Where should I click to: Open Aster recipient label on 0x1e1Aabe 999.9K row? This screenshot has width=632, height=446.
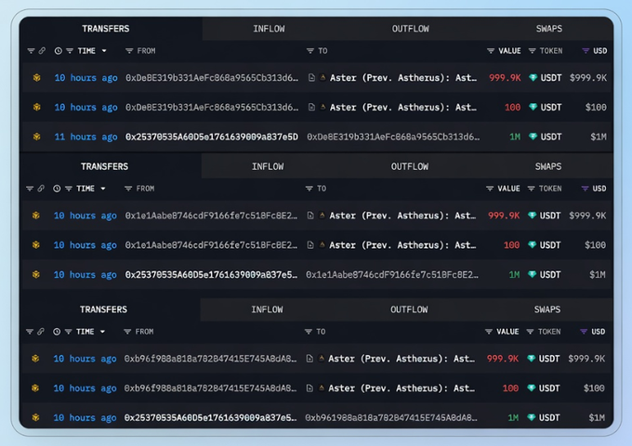(x=402, y=216)
